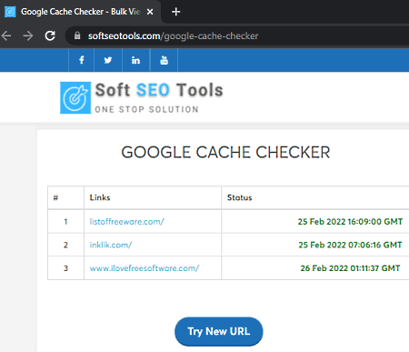Open the www.ilovefreesoftware.com/ link
The width and height of the screenshot is (409, 352).
pyautogui.click(x=145, y=268)
